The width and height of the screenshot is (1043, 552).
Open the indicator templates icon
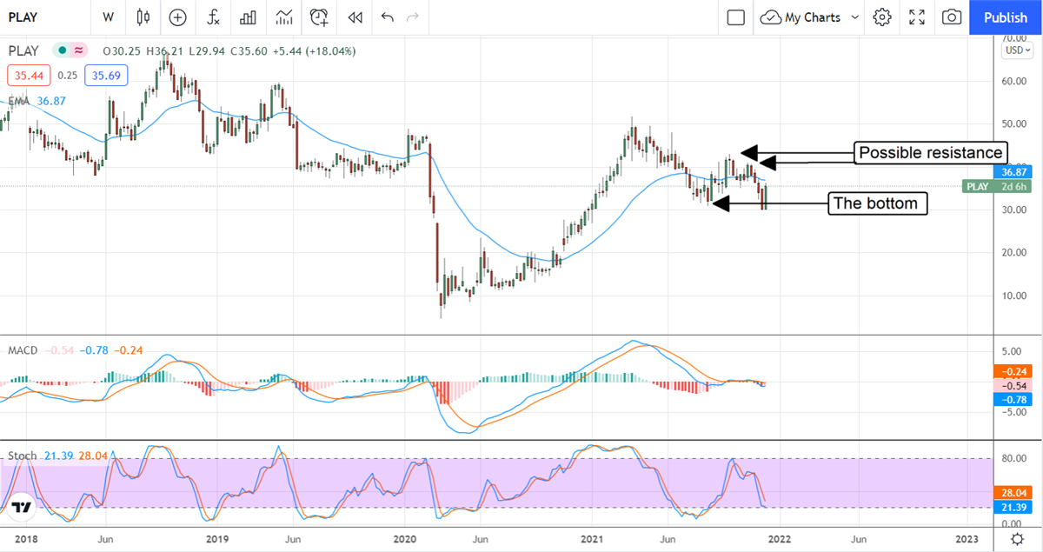(x=283, y=17)
